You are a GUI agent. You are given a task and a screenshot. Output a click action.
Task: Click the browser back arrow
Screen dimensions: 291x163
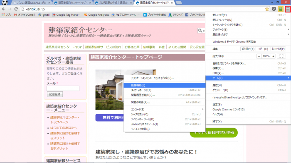click(x=4, y=9)
